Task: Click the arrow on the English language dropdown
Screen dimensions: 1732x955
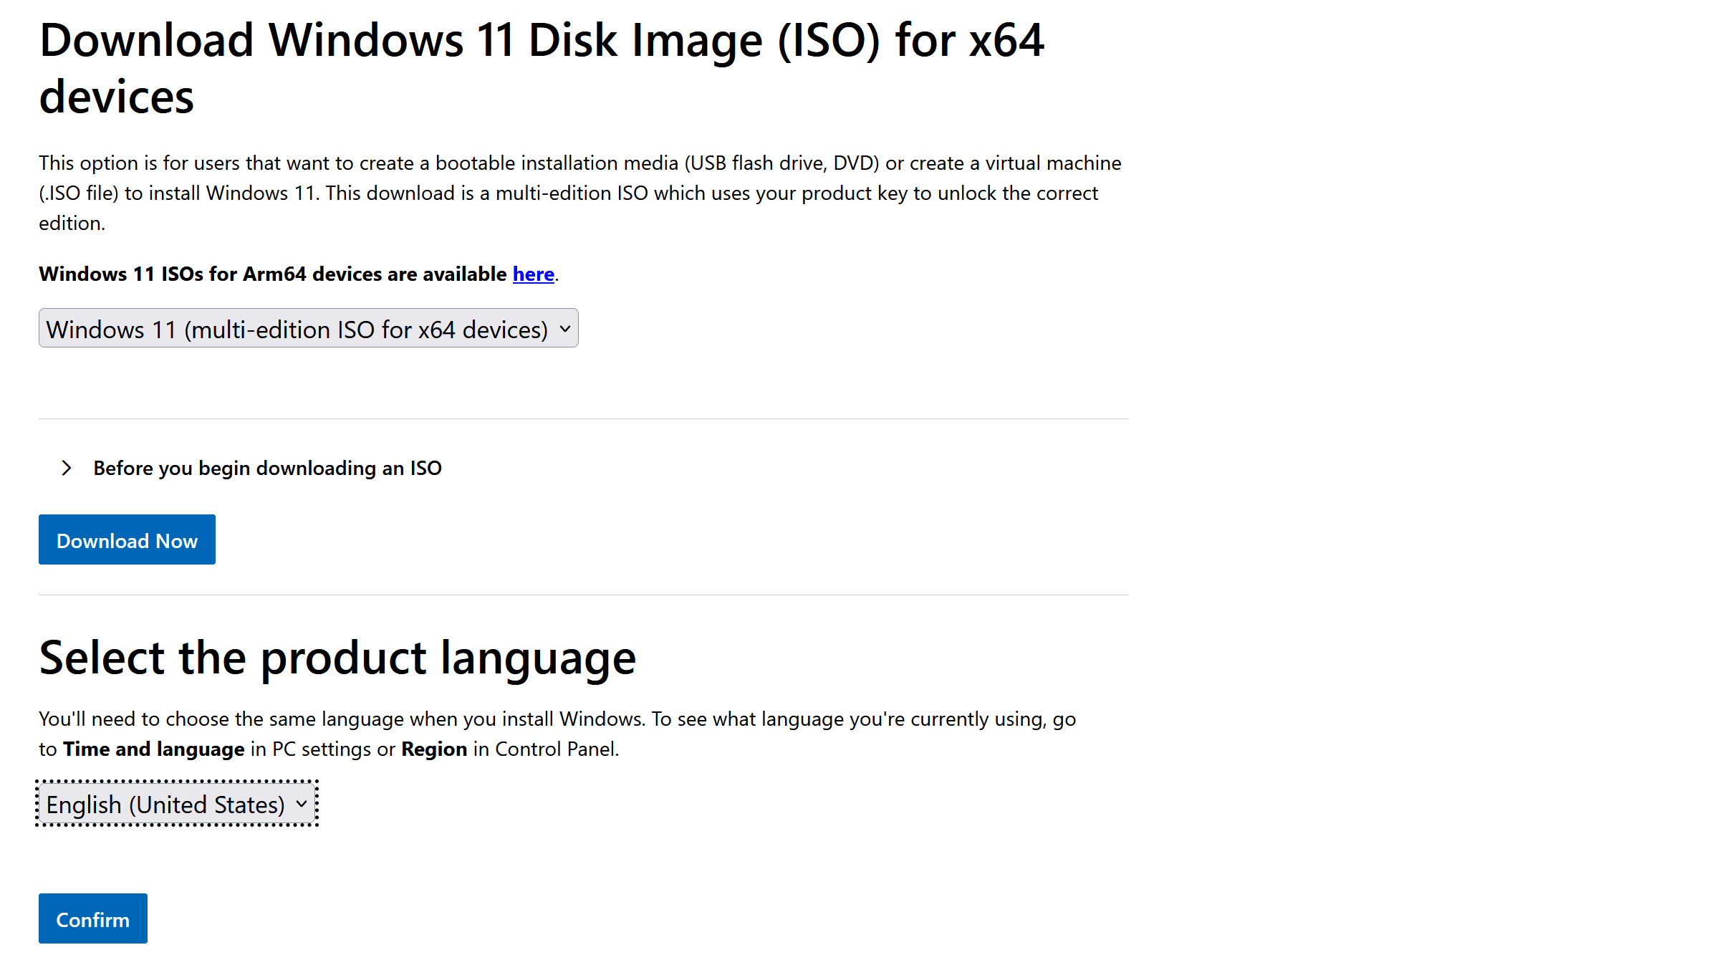Action: [302, 804]
